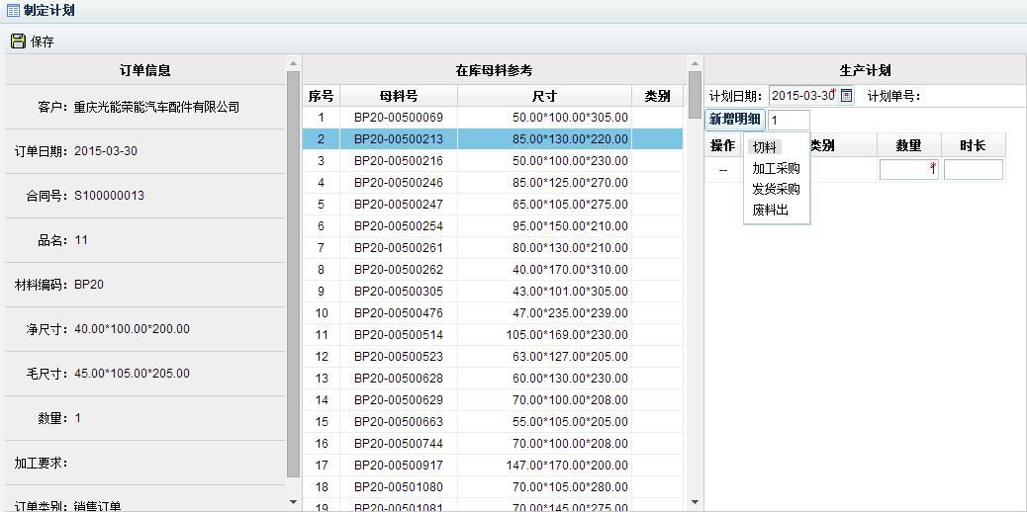Click the material list scrollbar thumb
Viewport: 1027px width, 512px height.
point(695,94)
